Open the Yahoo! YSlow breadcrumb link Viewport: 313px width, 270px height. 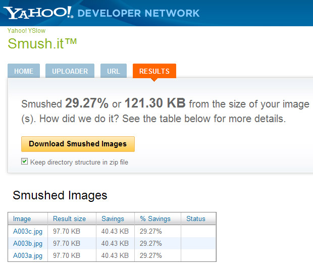tap(26, 31)
